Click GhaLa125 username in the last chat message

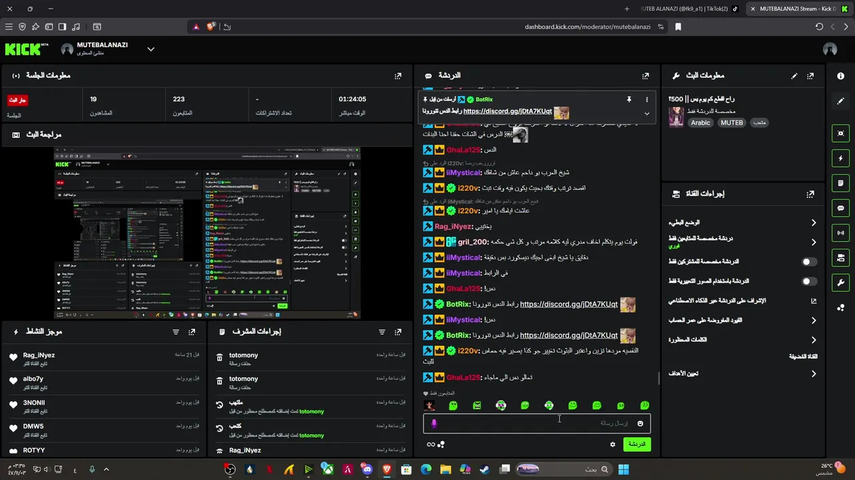pyautogui.click(x=463, y=378)
